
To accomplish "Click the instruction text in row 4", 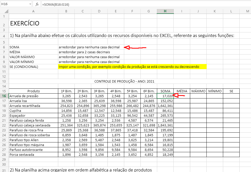I will coord(122,35).
